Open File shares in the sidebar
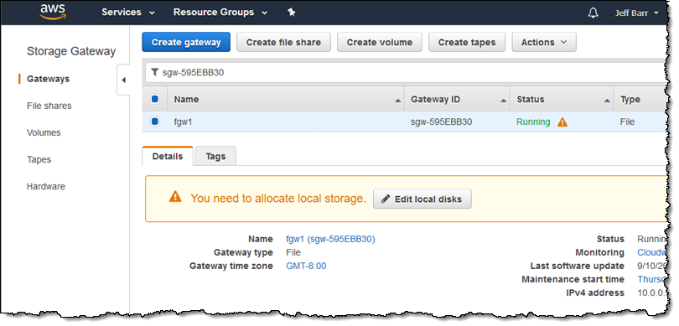 pos(49,106)
